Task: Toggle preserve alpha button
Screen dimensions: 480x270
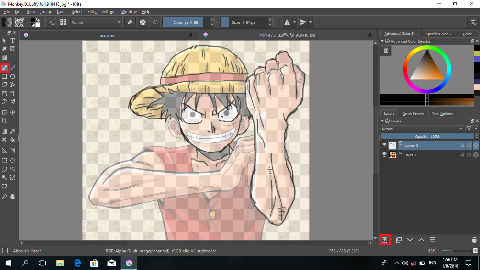Action: pyautogui.click(x=143, y=22)
